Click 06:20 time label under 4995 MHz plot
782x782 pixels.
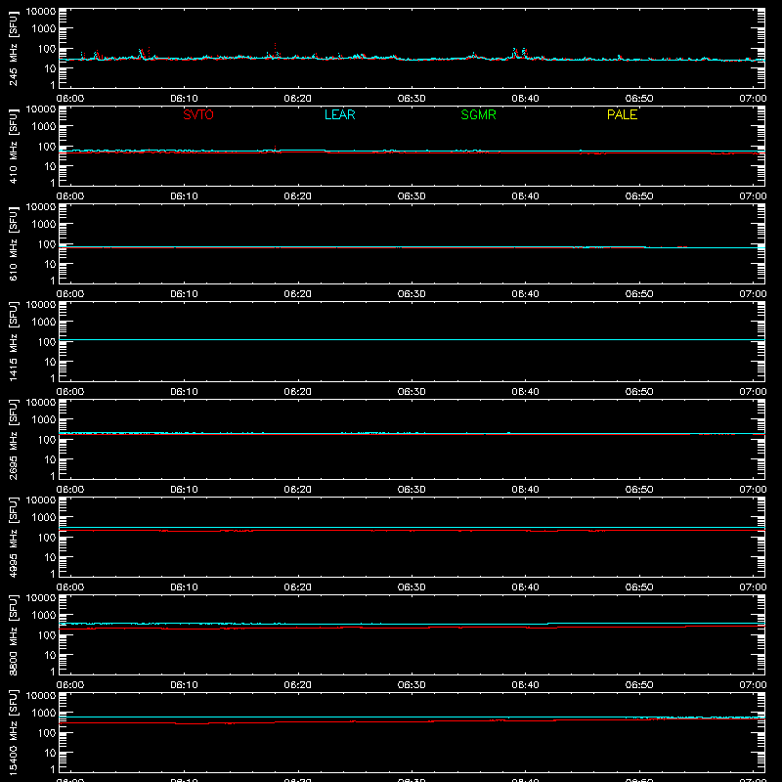point(298,587)
